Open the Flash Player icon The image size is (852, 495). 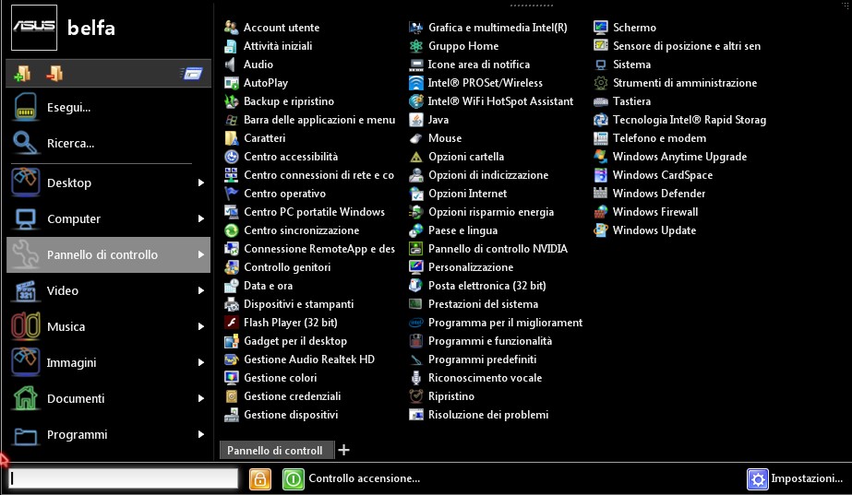coord(232,323)
